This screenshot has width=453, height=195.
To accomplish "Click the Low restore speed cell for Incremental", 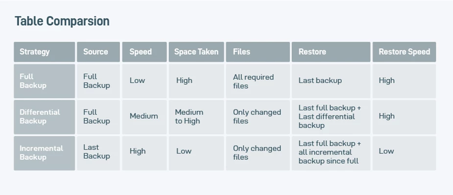I will tap(404, 153).
